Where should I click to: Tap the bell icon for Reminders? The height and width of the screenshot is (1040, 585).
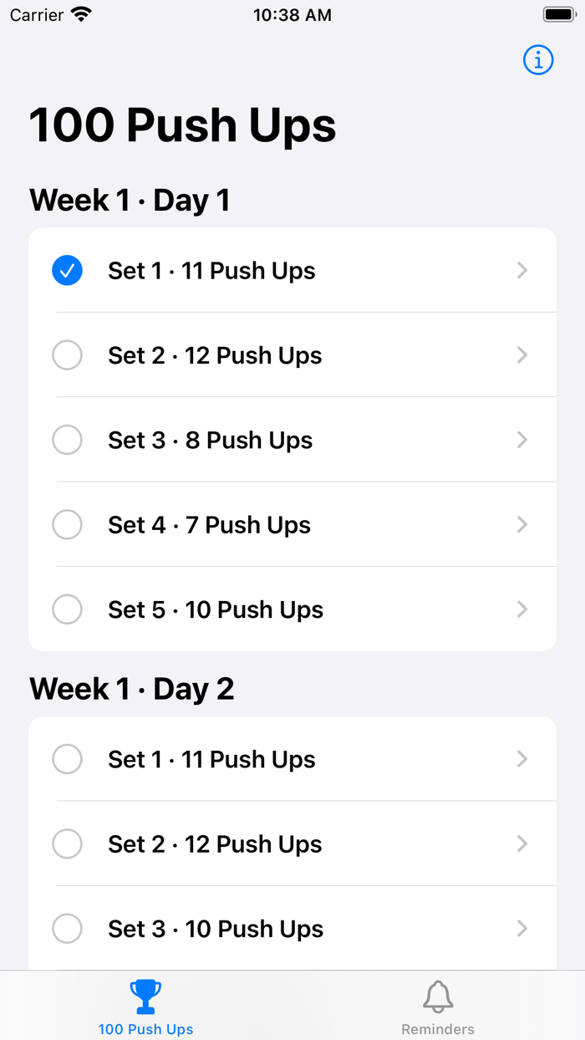click(x=438, y=997)
